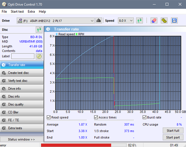
Task: Click the 1/3 stroke value 373 ms
Action: tap(129, 131)
